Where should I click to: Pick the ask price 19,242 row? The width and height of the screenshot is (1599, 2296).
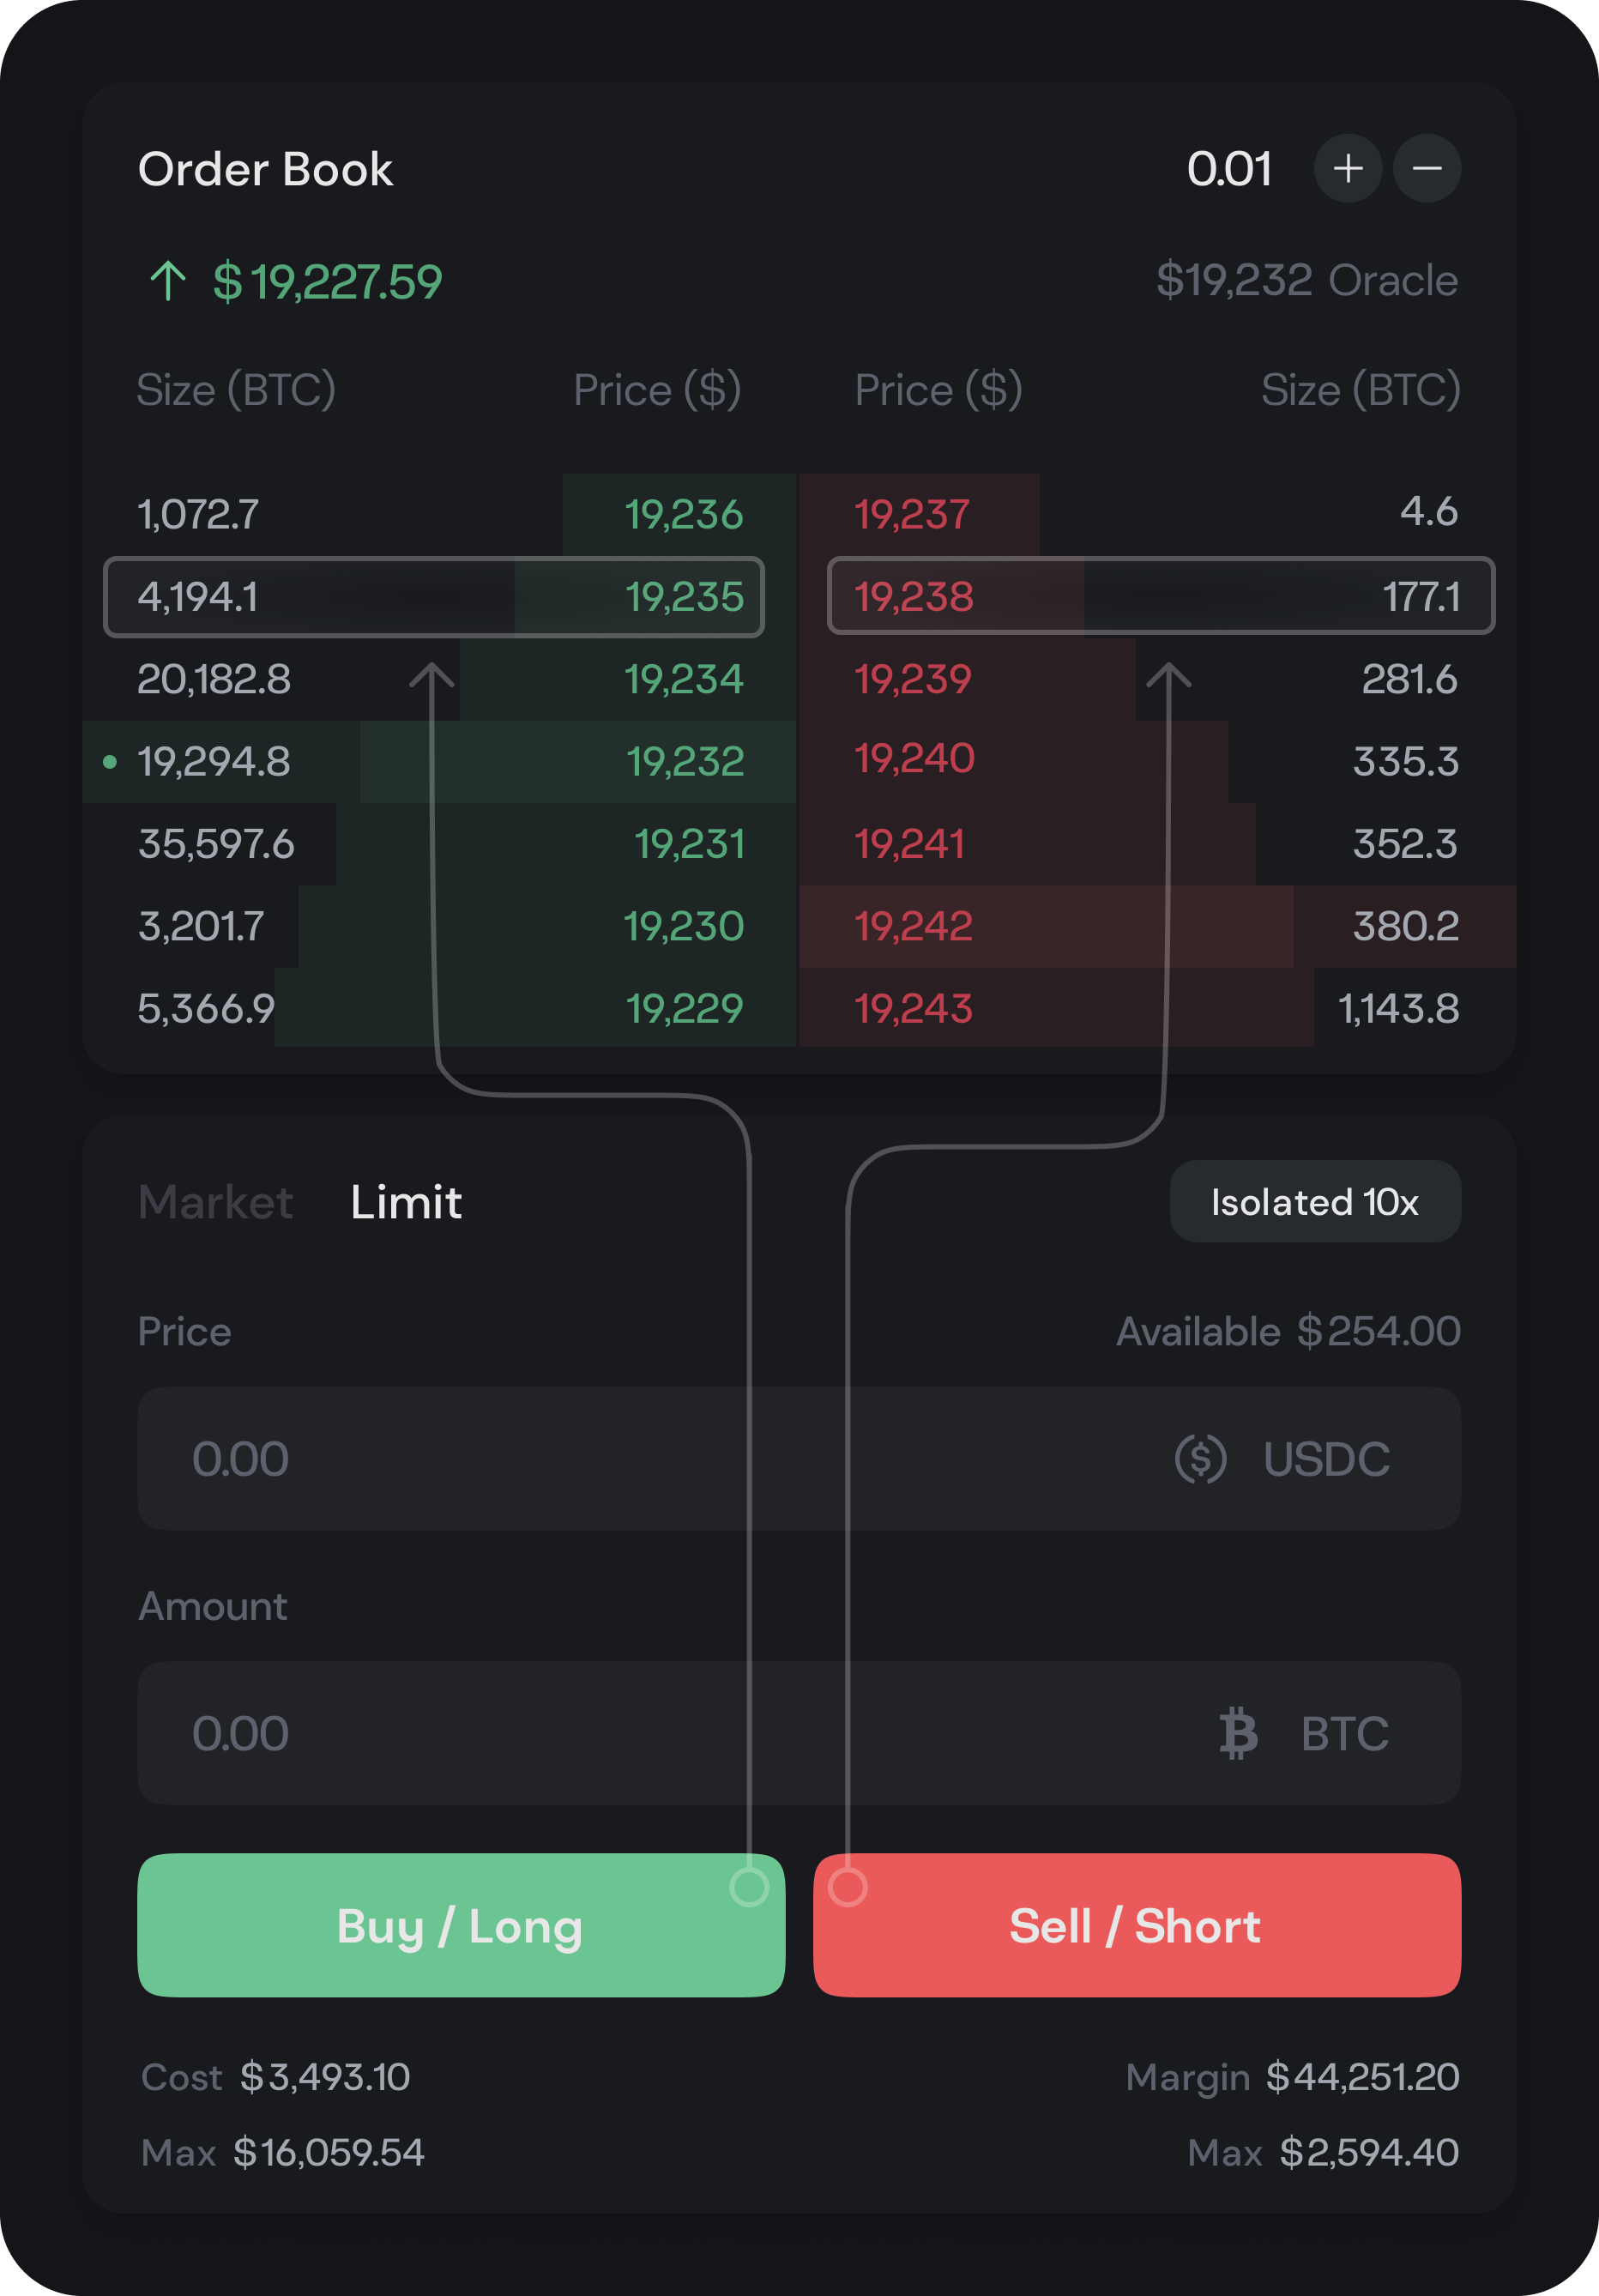coord(1156,926)
